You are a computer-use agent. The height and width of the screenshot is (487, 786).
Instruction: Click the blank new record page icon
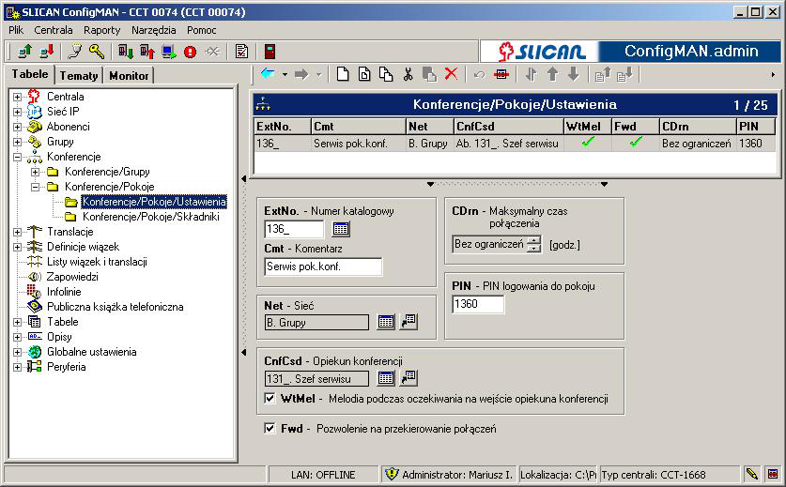(343, 74)
